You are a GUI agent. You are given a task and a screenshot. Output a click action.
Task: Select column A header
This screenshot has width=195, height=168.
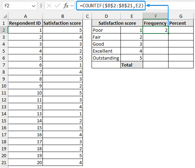click(x=25, y=16)
